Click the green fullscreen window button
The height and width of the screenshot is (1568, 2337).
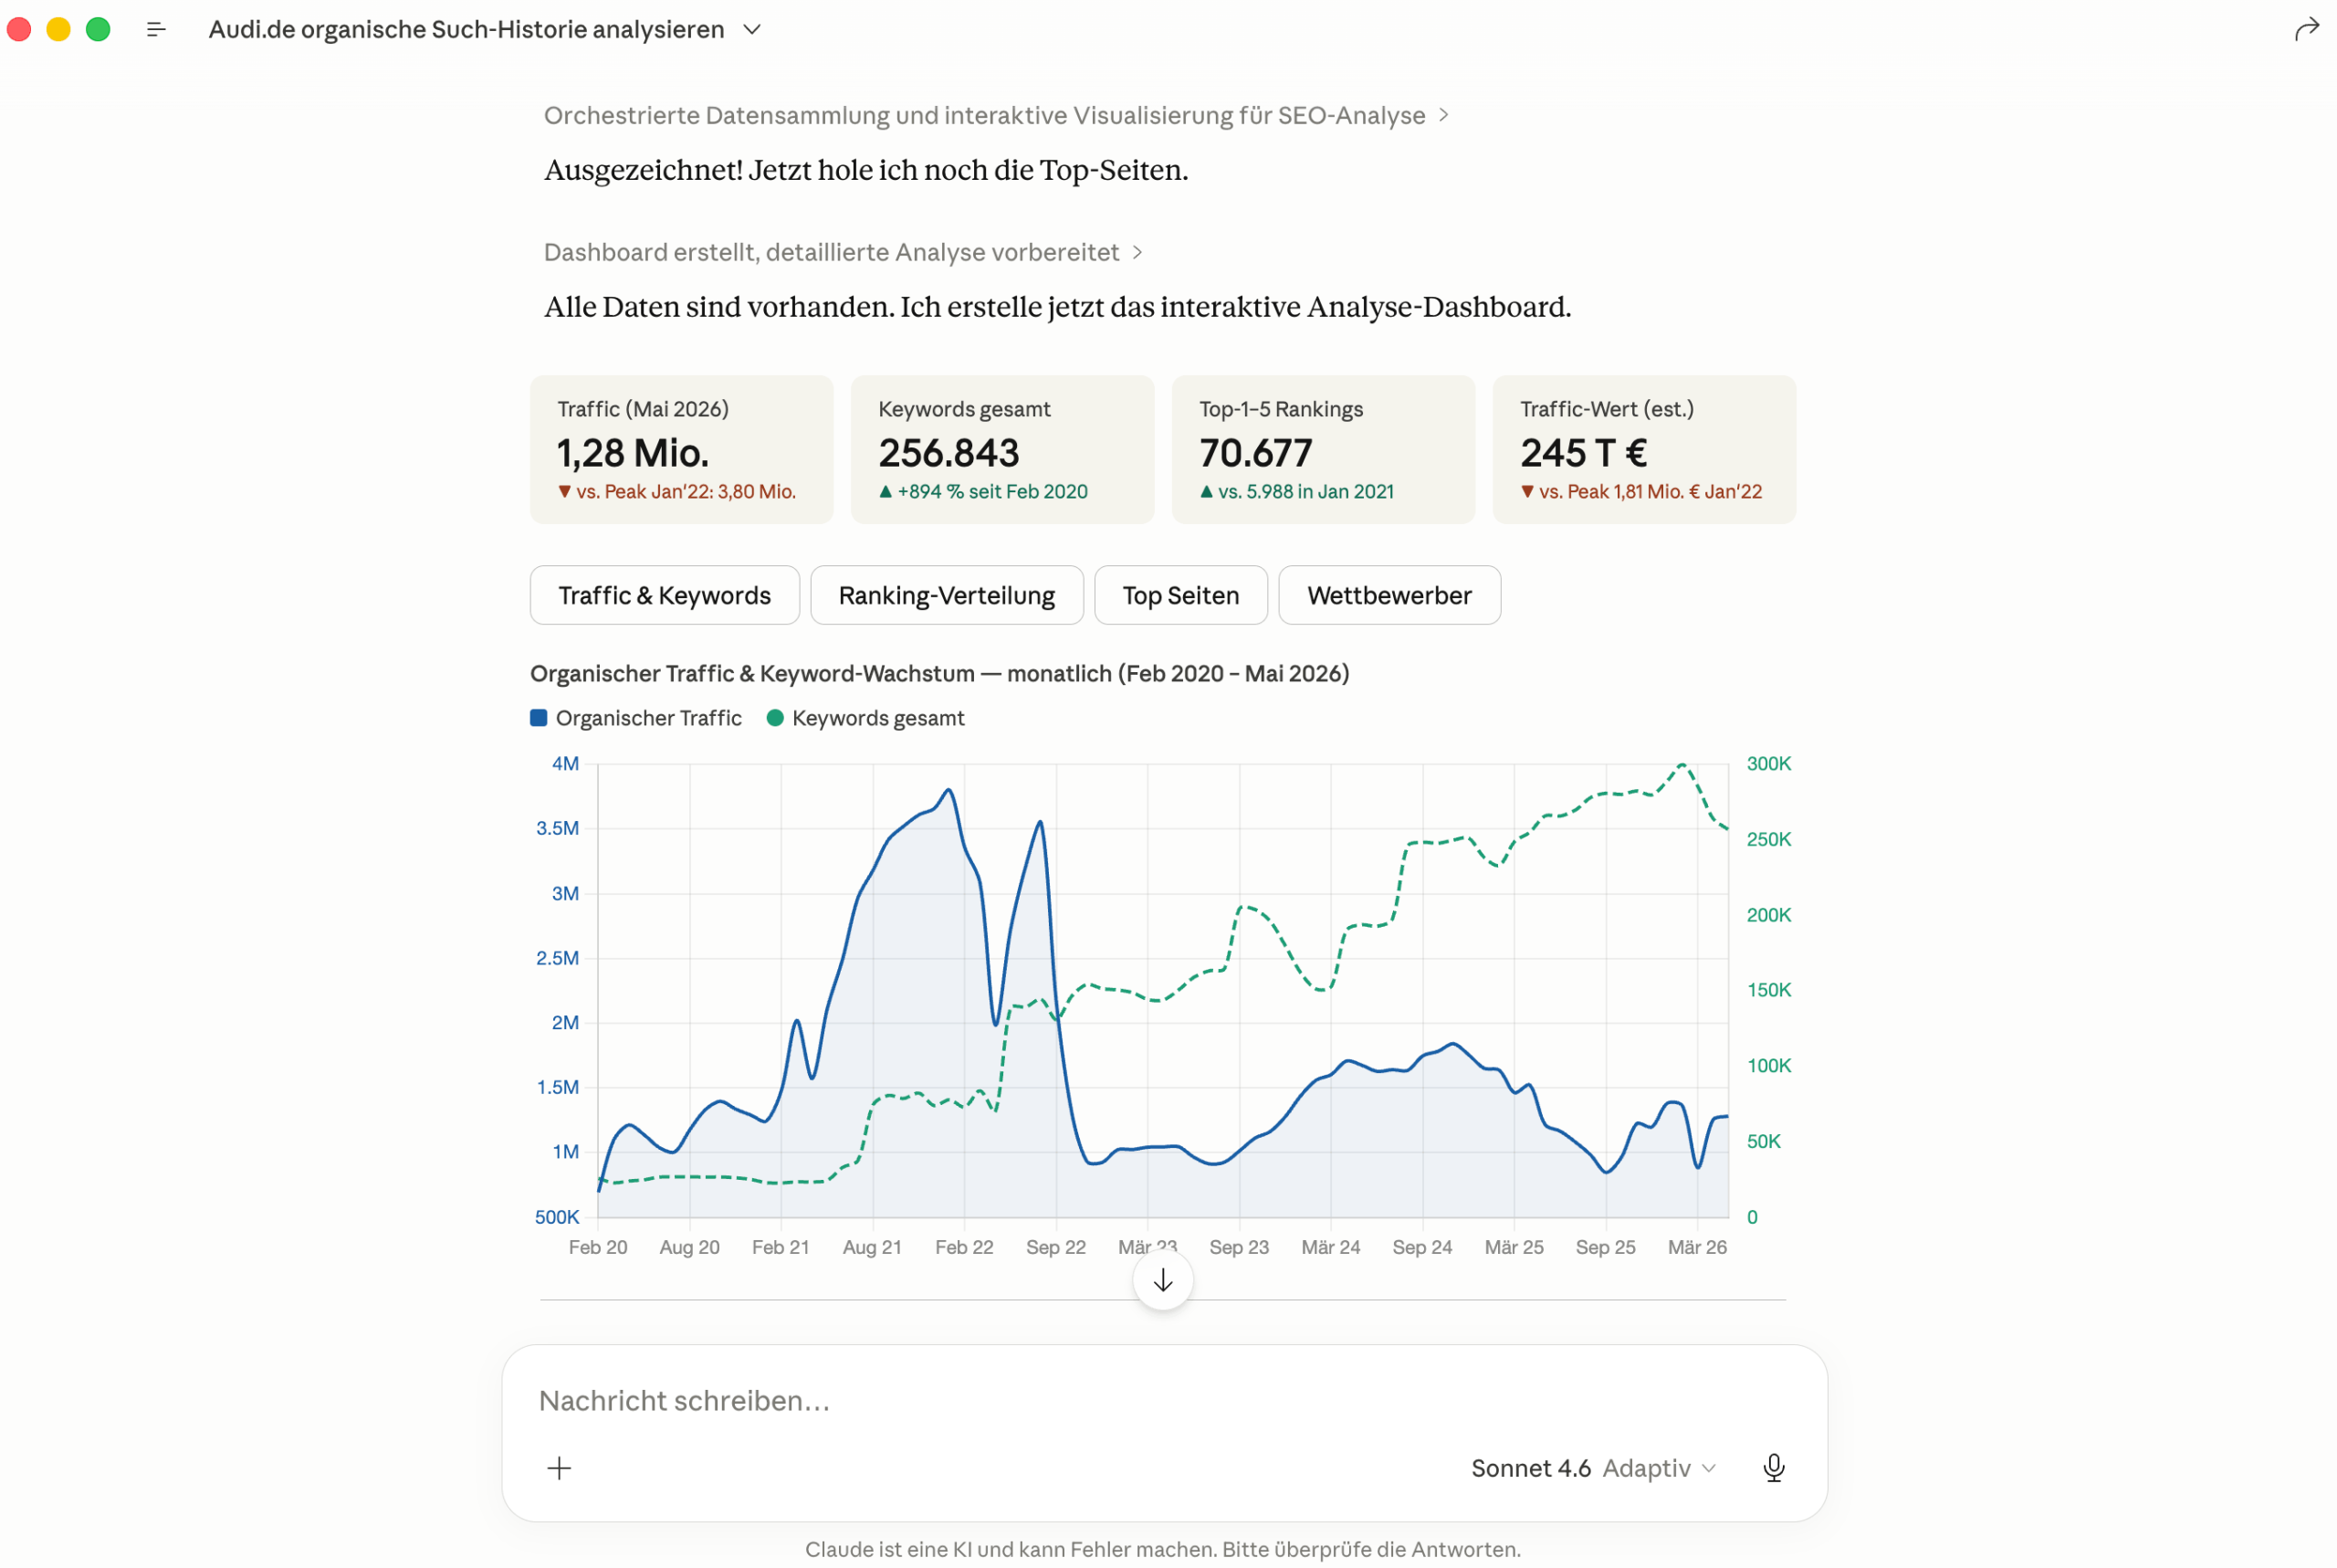98,30
